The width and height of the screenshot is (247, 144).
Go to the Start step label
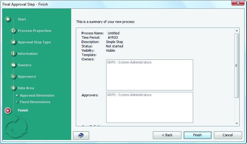point(22,19)
